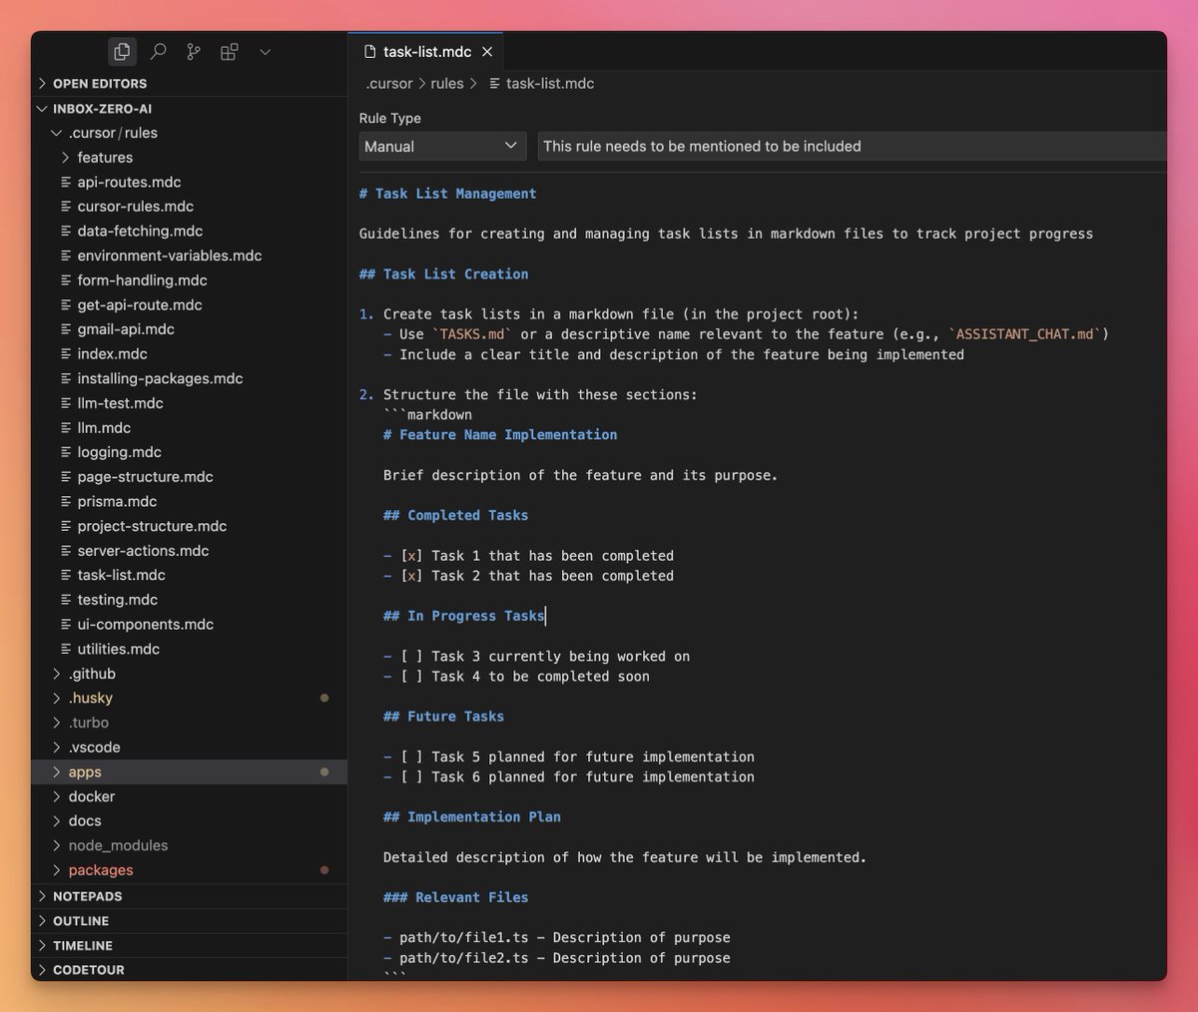
Task: Expand the .vscode folder
Action: click(x=190, y=747)
